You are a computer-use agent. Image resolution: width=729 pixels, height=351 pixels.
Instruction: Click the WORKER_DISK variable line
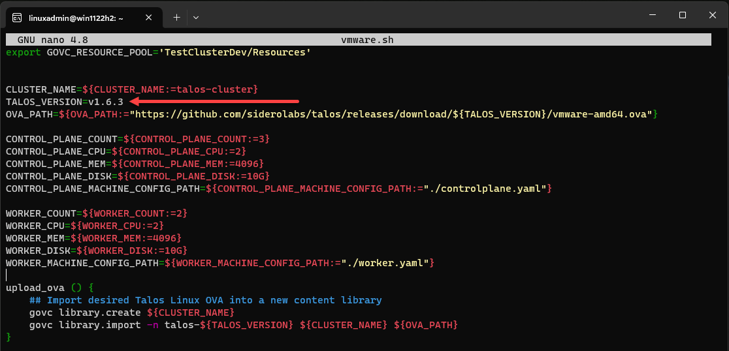click(97, 251)
